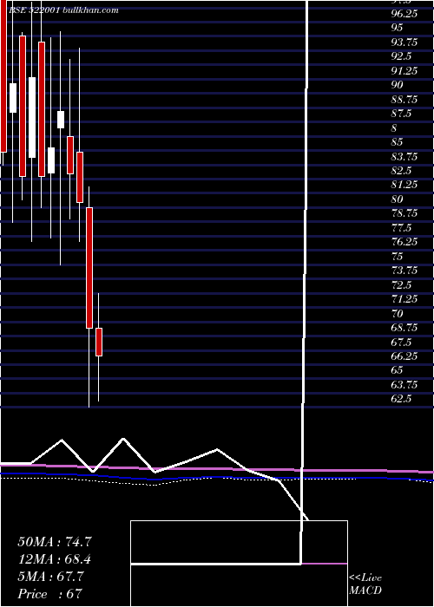Click the 91.25 price axis label

(x=404, y=71)
